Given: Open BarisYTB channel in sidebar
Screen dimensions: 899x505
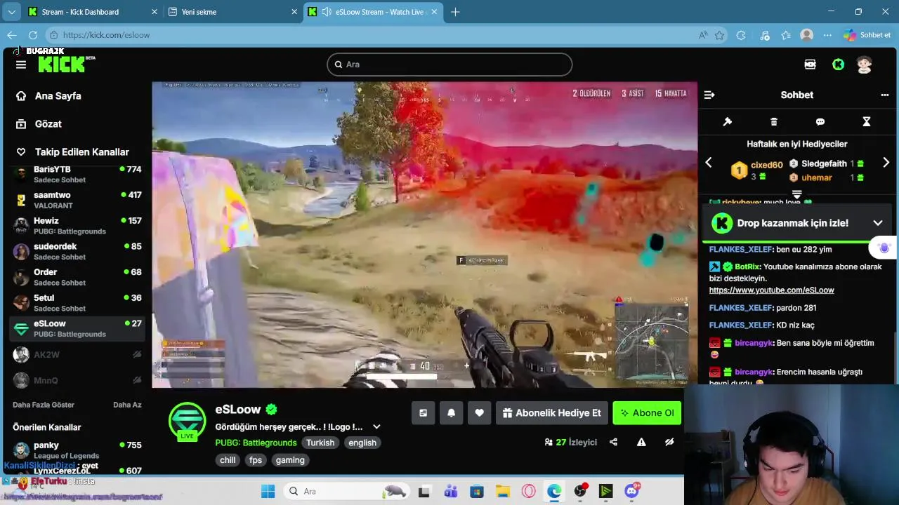Looking at the screenshot, I should 77,174.
